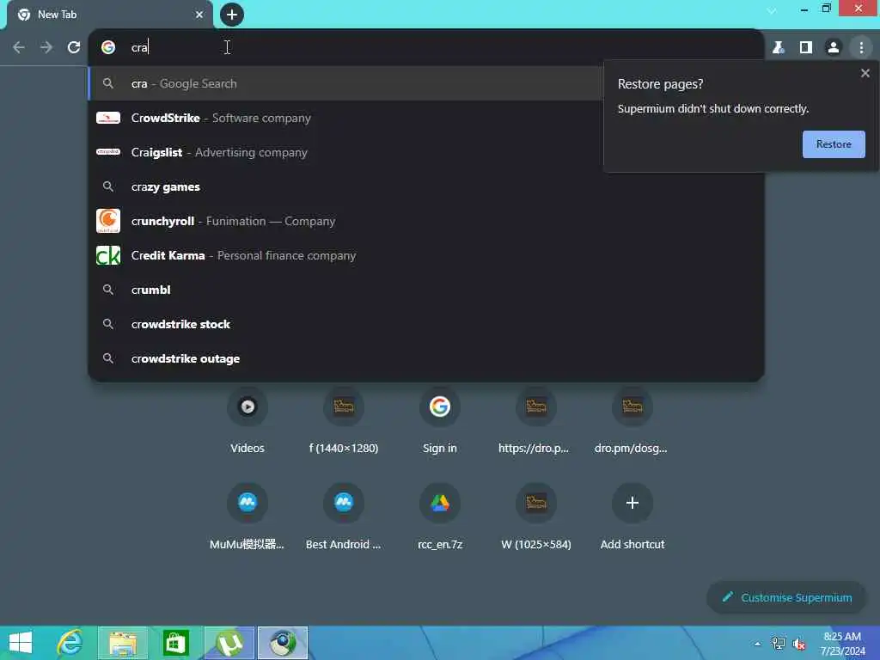Close the New Tab tab
Screen dimensions: 880x660
tap(199, 15)
